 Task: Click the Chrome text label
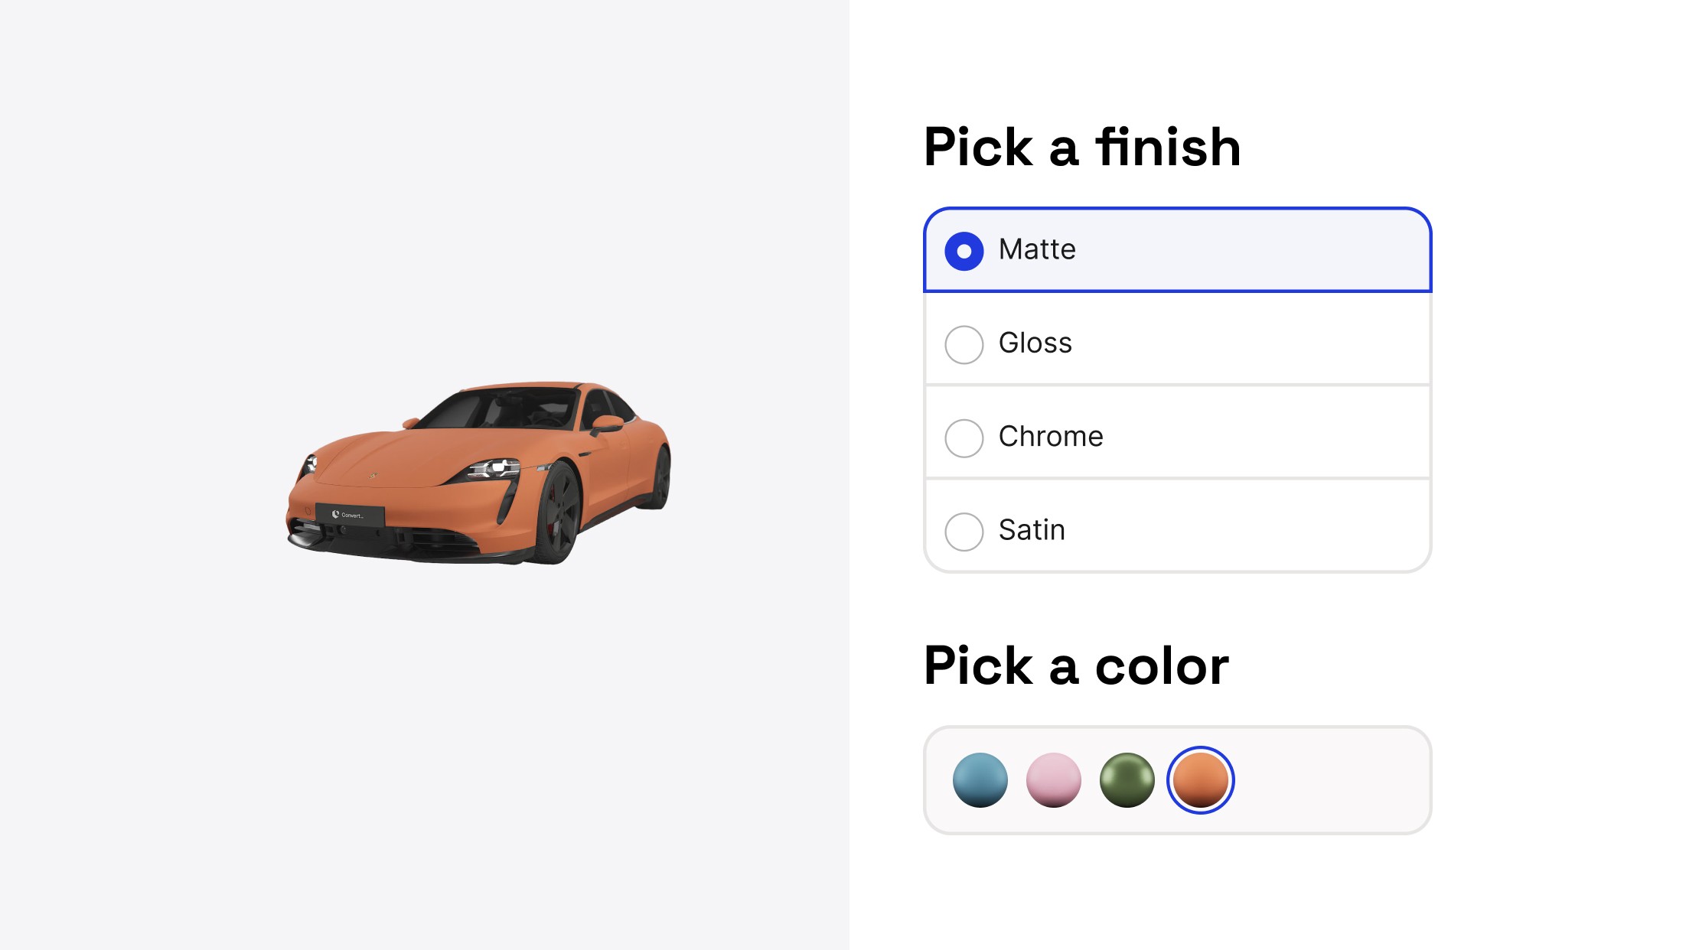click(1050, 437)
